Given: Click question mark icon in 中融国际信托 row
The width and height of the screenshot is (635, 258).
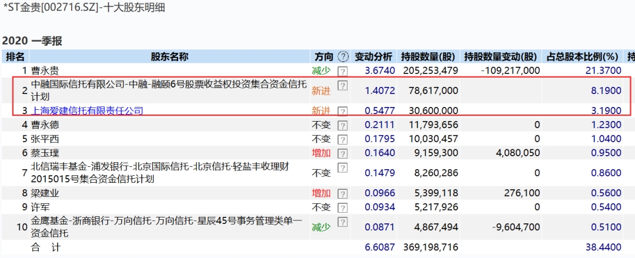Looking at the screenshot, I should 342,86.
